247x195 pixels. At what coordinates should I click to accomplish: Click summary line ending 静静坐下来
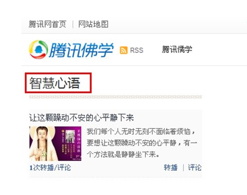click(x=123, y=154)
